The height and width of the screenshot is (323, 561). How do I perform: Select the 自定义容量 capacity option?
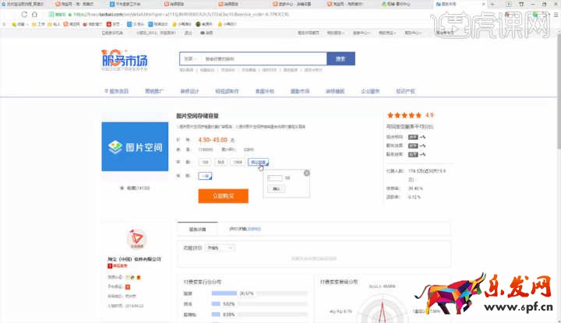258,162
